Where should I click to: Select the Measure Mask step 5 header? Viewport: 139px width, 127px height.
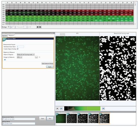tap(28, 38)
